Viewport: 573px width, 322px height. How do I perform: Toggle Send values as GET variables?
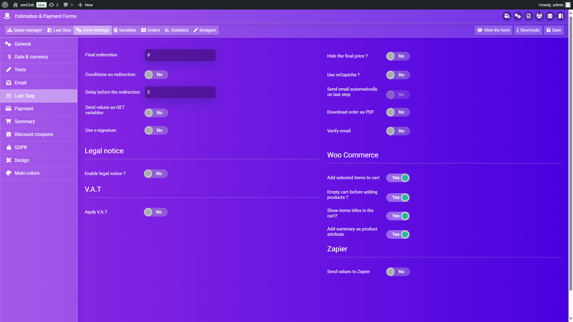coord(156,113)
